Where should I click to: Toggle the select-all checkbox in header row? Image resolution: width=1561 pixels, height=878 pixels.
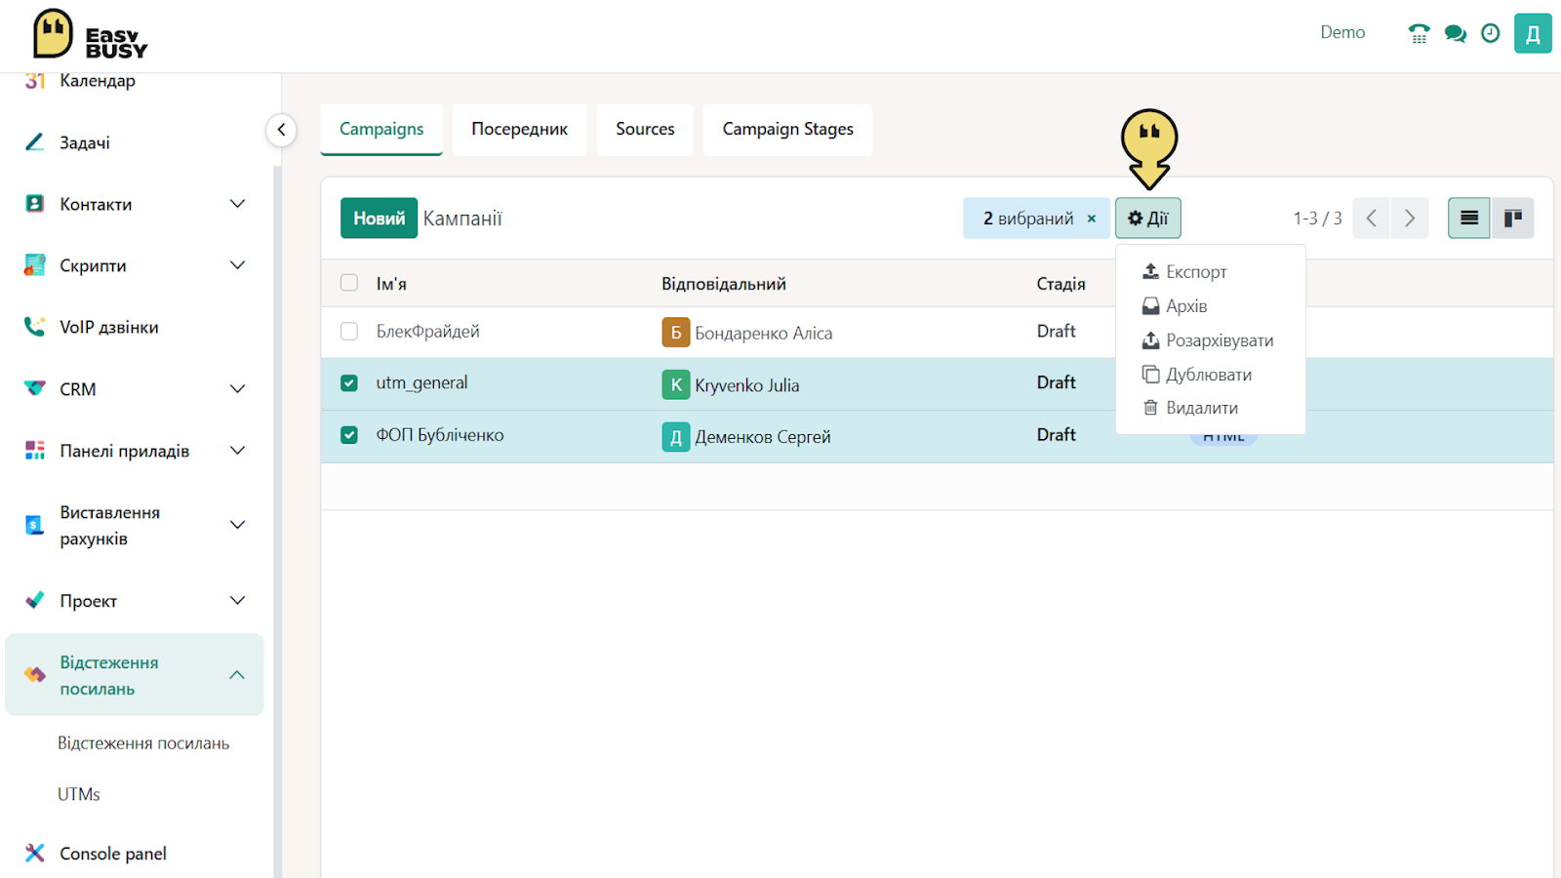349,283
